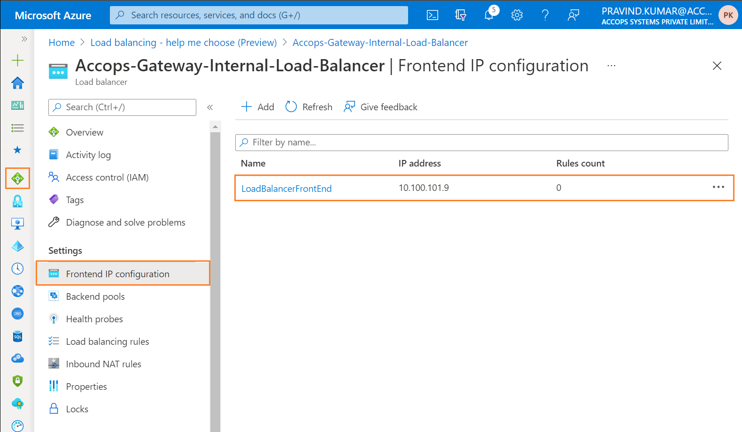Open the padlock network icon in the sidebar
Screen dimensions: 742x432
click(17, 201)
